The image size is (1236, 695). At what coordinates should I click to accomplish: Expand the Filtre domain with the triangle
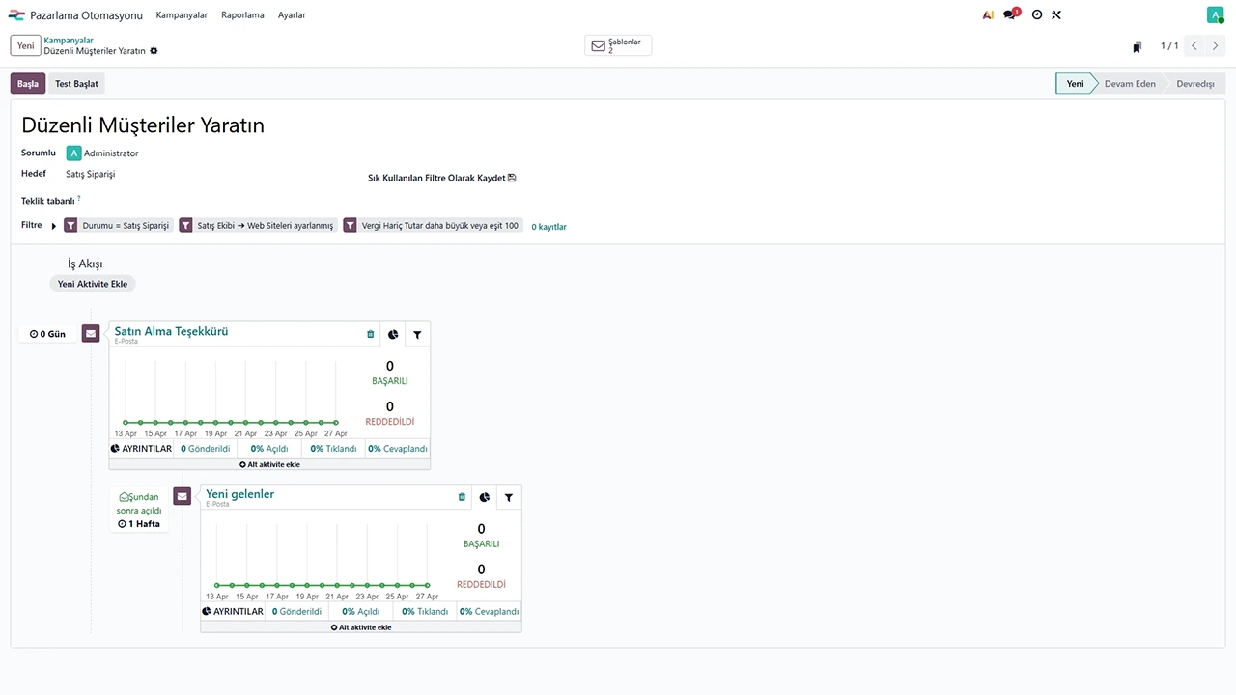click(x=54, y=226)
